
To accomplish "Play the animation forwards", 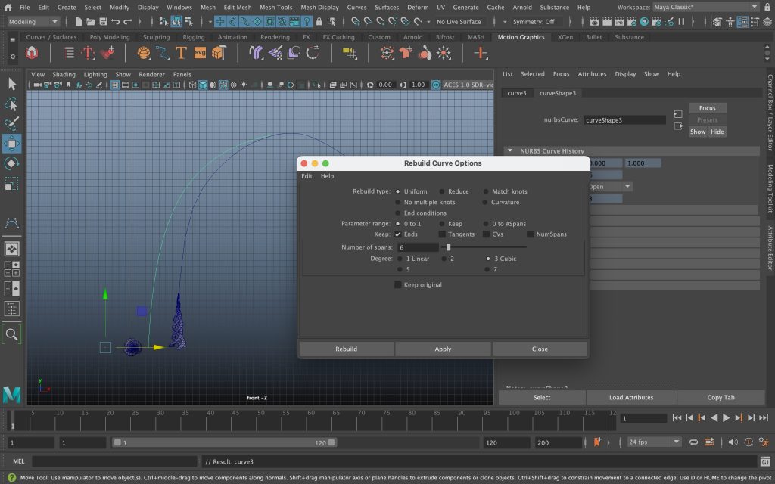I will 726,417.
